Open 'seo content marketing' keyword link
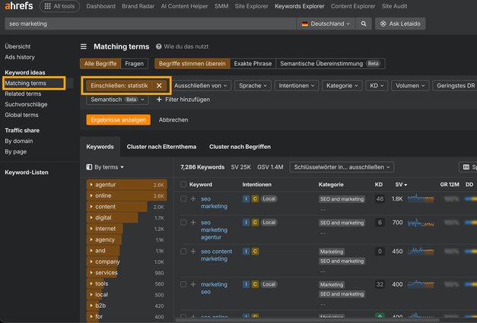477x323 pixels. pos(216,255)
